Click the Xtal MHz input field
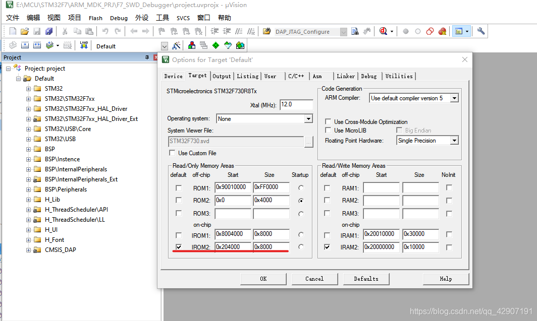This screenshot has width=537, height=321. coord(296,105)
